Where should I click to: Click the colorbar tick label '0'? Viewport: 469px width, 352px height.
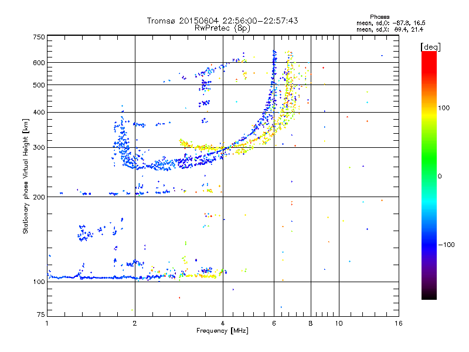pos(440,177)
